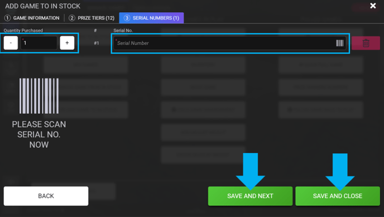Click into the Serial Number text field
Screen dimensions: 384x217
coord(230,44)
